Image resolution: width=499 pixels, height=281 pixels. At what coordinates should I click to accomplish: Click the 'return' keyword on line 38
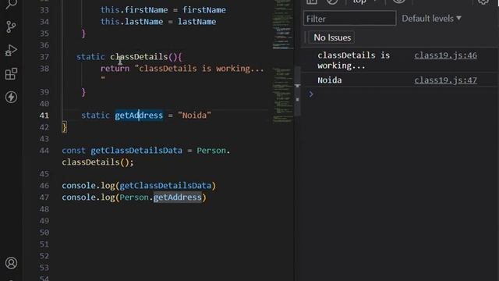coord(115,69)
